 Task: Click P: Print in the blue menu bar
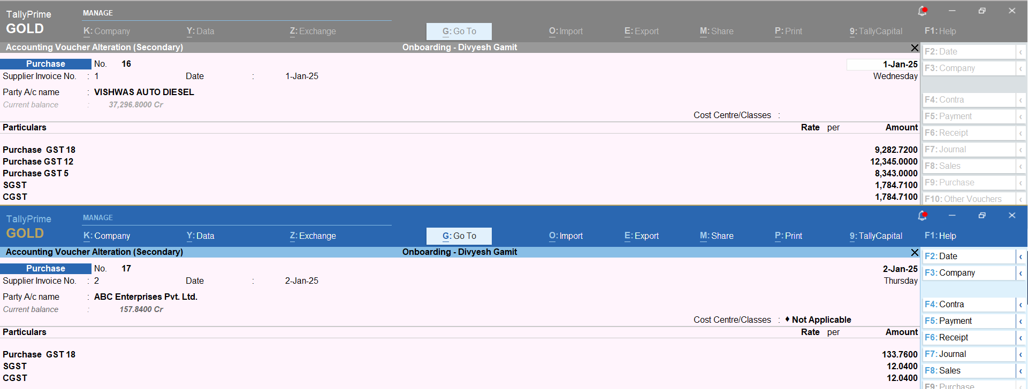[789, 236]
